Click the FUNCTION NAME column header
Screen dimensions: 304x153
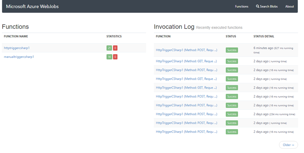[16, 36]
